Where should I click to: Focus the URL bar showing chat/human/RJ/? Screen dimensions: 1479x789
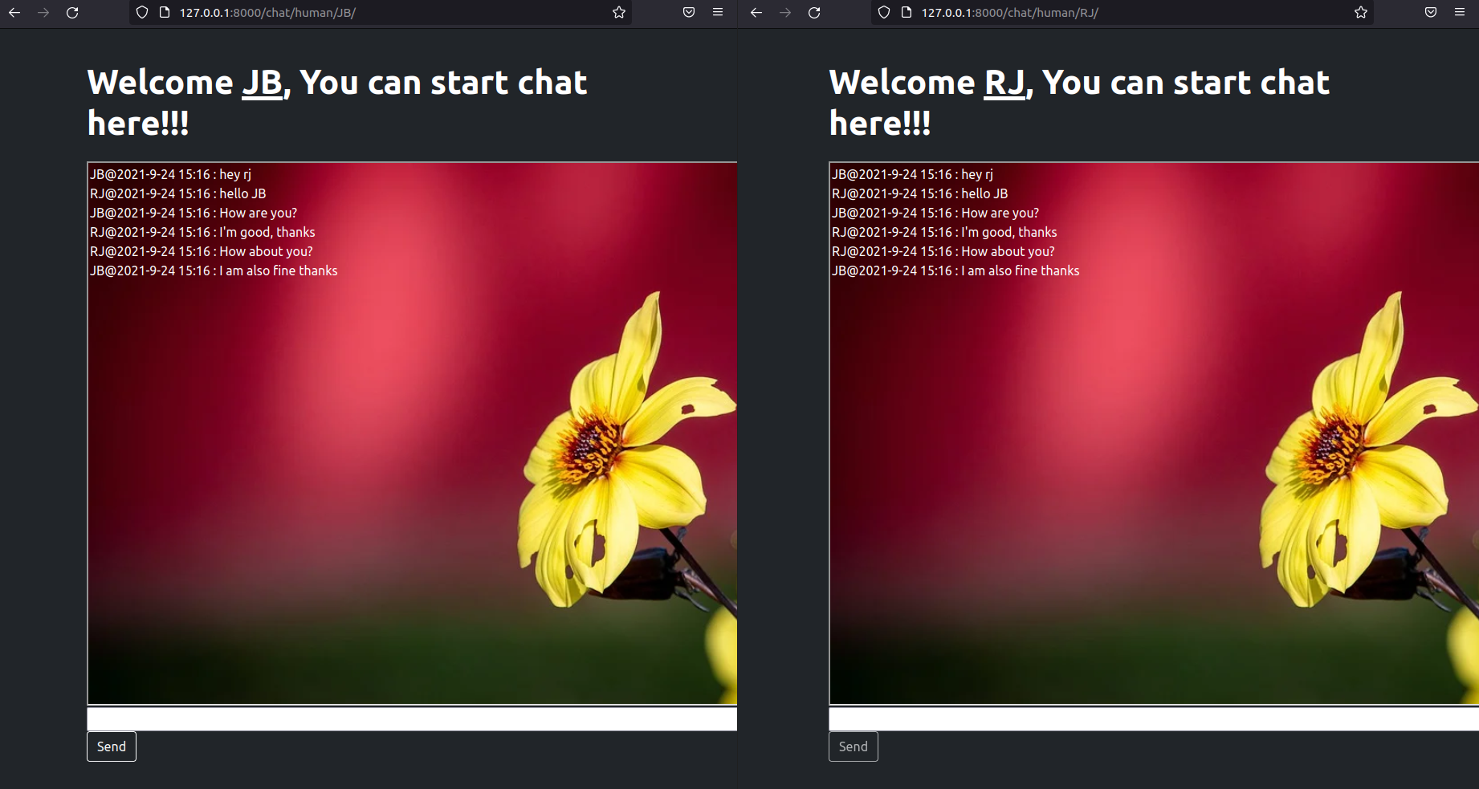(1124, 13)
